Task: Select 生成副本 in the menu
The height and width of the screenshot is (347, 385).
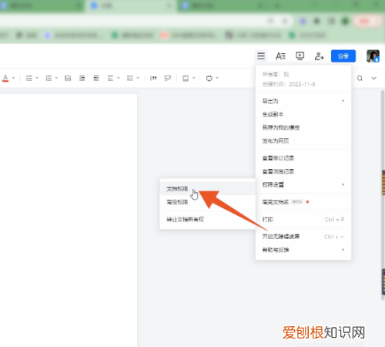Action: [303, 114]
